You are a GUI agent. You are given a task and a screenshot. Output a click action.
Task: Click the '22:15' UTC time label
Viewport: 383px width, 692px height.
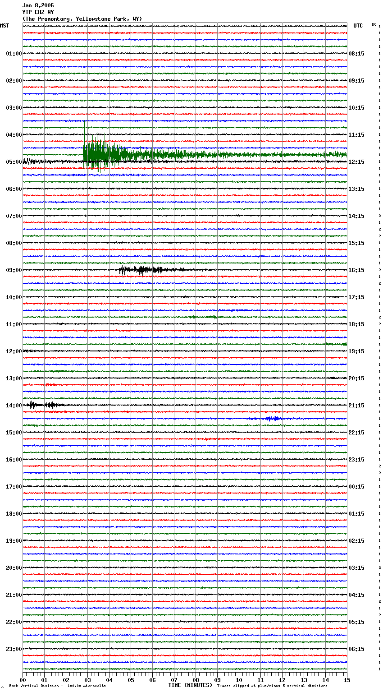tap(356, 433)
